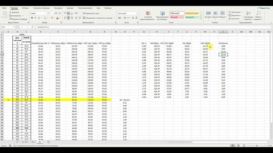The image size is (273, 153).
Task: Click the Cut (Вырезать) button
Action: (x=14, y=12)
